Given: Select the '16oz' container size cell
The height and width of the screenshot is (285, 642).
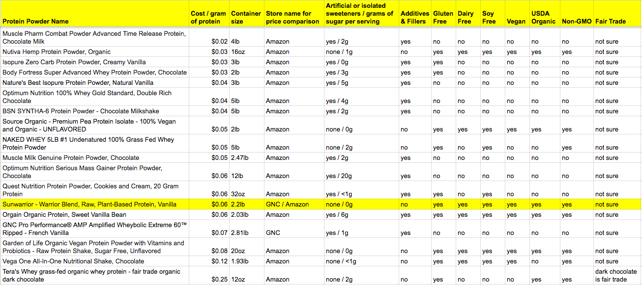Looking at the screenshot, I should [246, 52].
